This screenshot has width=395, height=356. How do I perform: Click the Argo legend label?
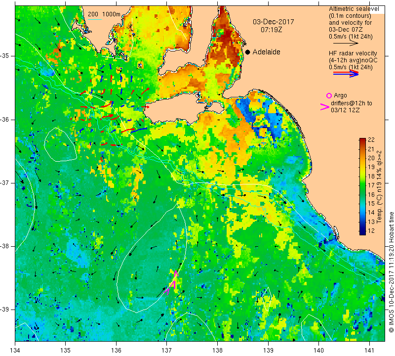340,95
